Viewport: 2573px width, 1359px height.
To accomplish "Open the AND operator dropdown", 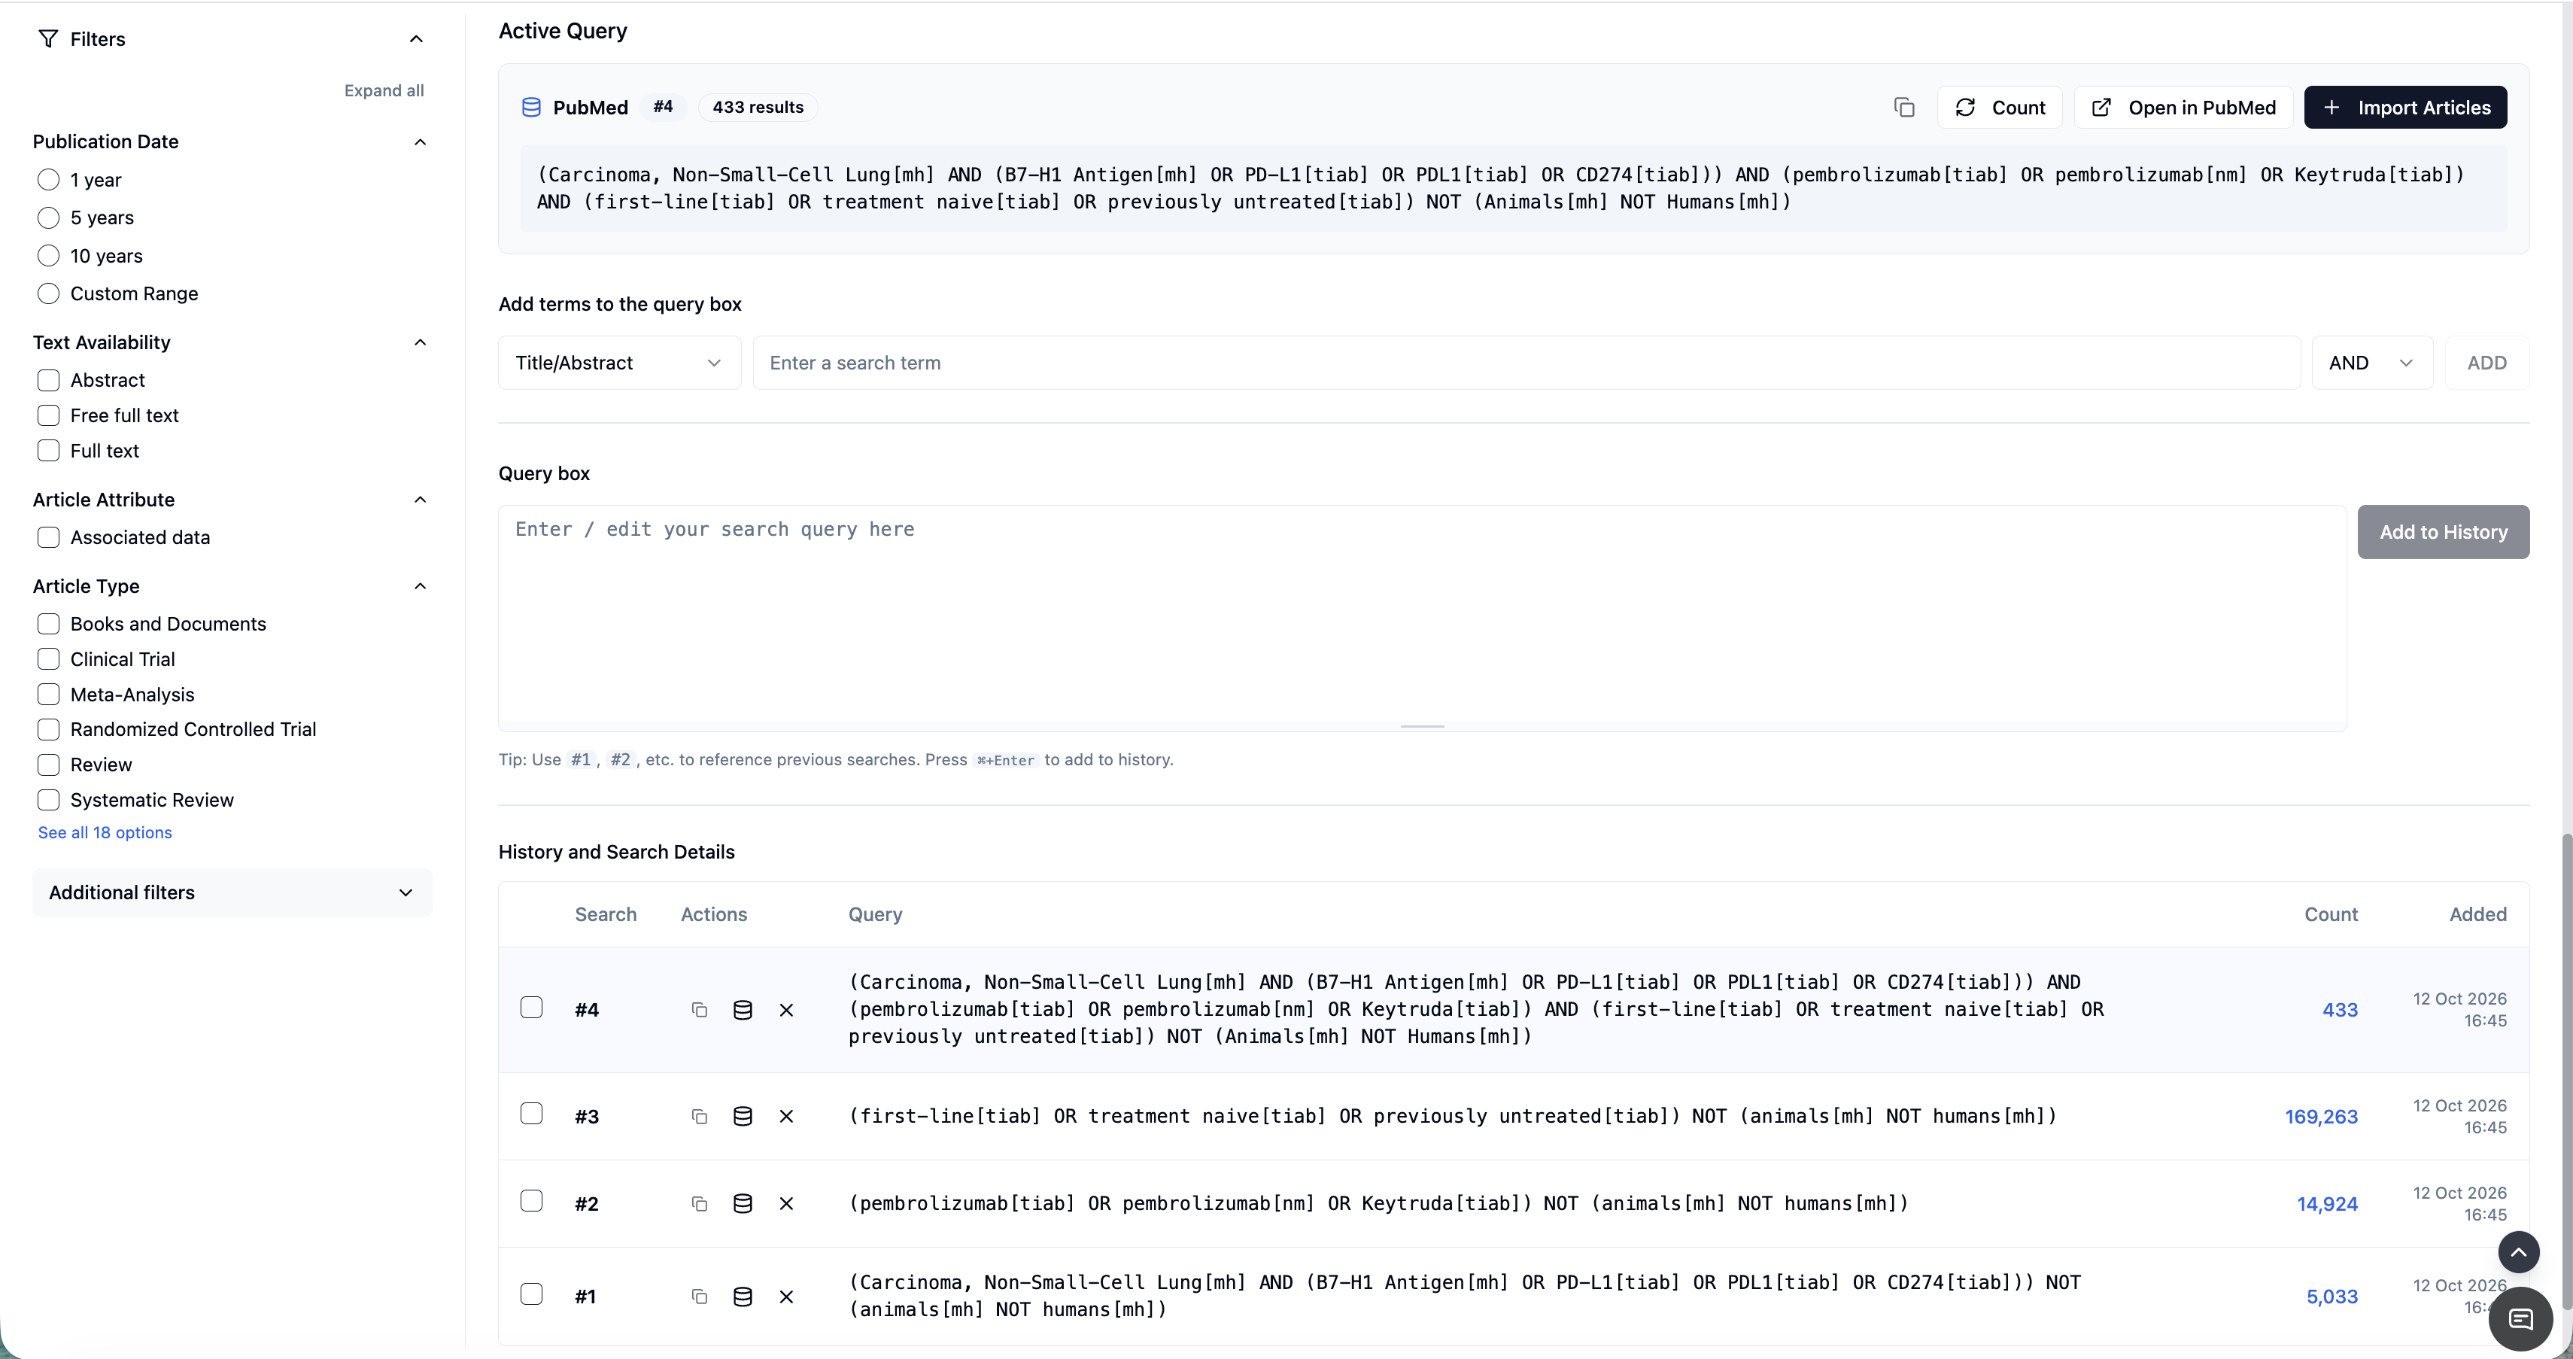I will tap(2371, 363).
